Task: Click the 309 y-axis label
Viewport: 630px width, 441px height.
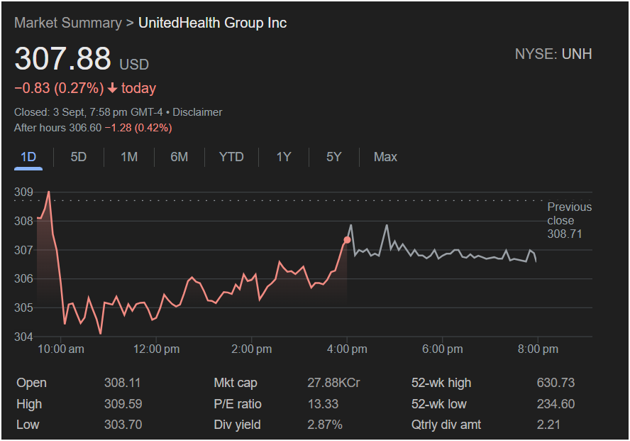Action: pos(23,192)
